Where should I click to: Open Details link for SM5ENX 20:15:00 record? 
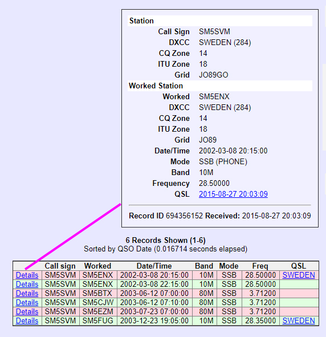click(27, 275)
